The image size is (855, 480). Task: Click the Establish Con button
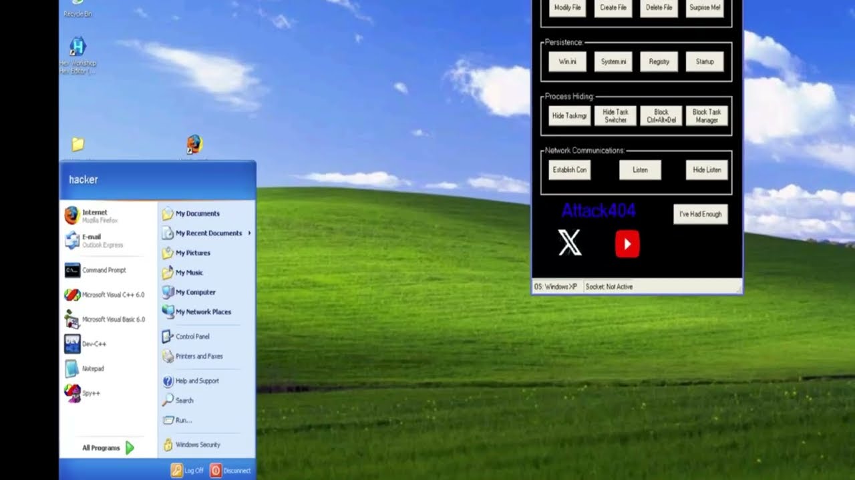[570, 170]
